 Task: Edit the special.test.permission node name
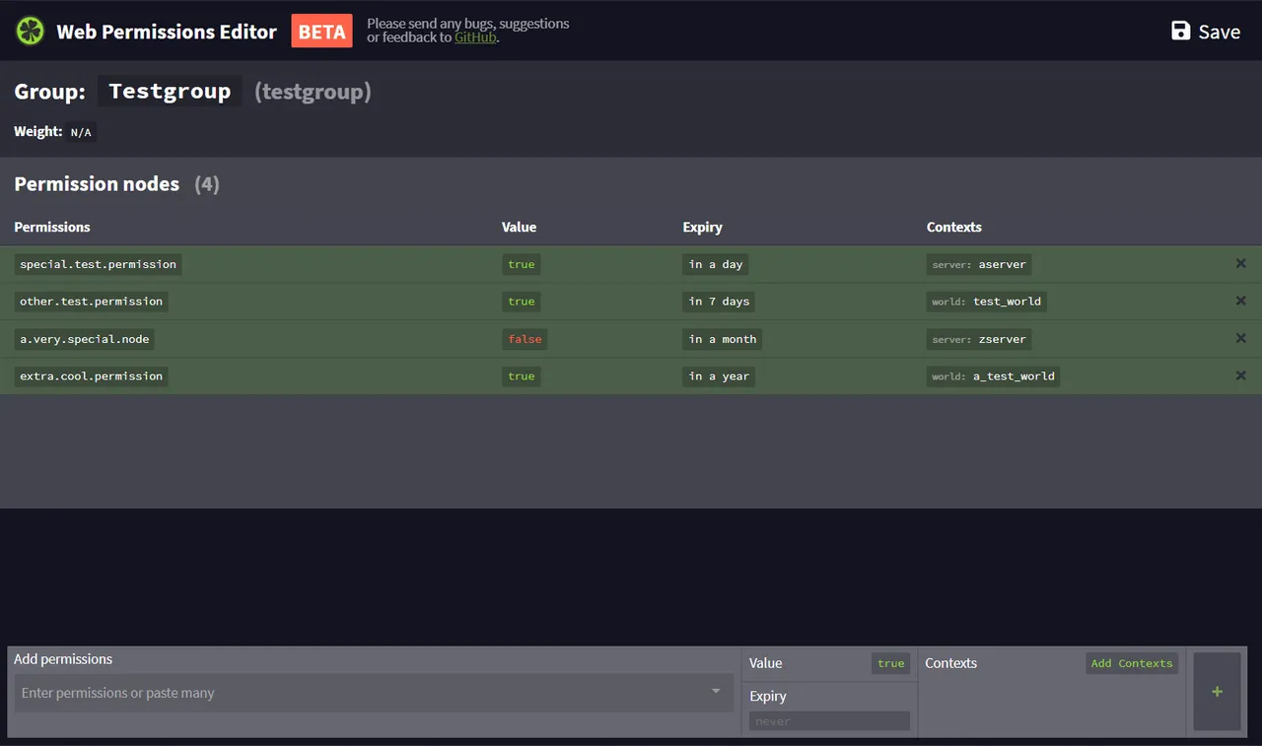coord(98,264)
